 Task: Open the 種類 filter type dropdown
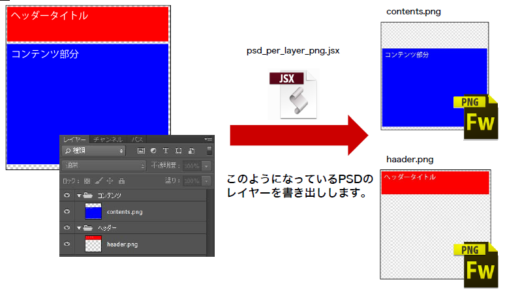coord(93,151)
